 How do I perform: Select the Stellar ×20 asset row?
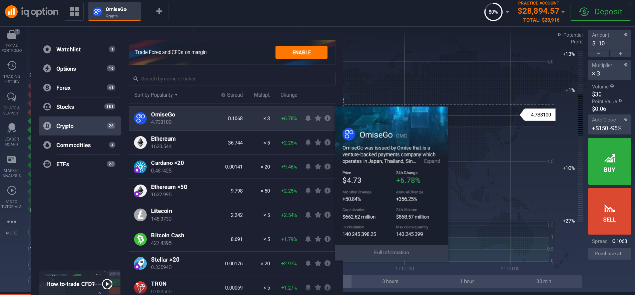point(232,263)
